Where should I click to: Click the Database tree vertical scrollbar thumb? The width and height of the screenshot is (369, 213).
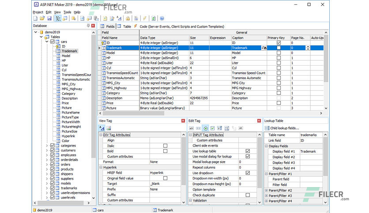pos(94,96)
